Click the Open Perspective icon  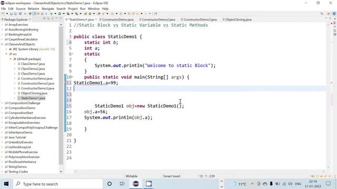[329, 14]
